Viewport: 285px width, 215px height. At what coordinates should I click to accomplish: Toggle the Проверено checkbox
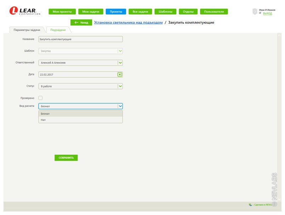tap(40, 98)
